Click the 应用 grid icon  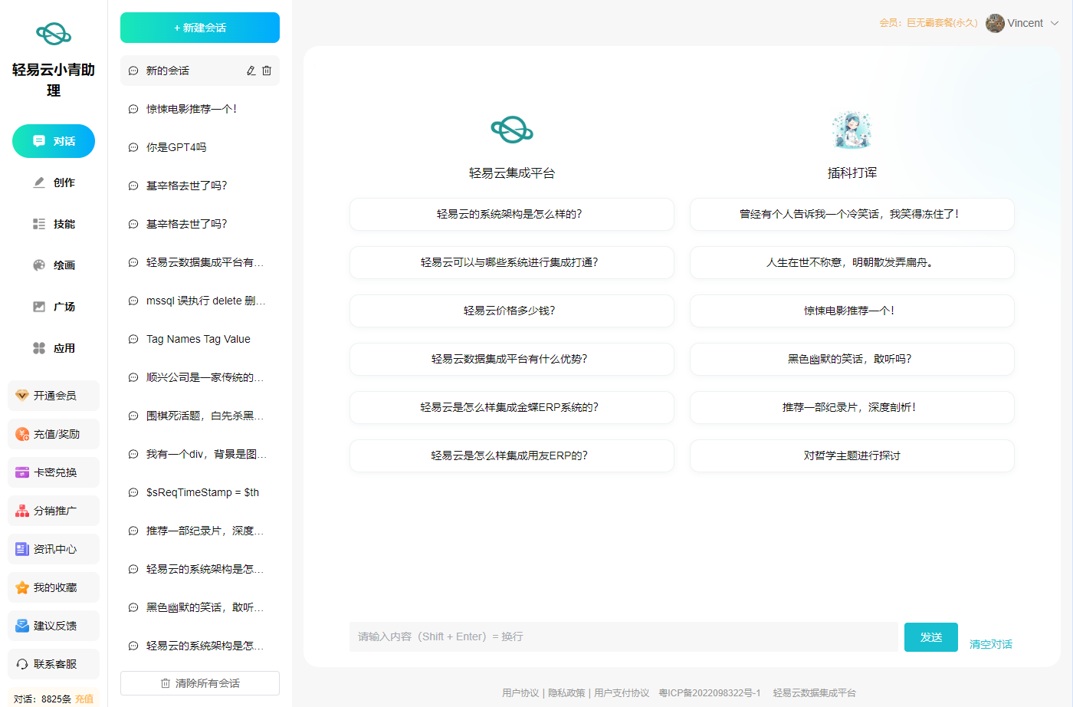39,348
